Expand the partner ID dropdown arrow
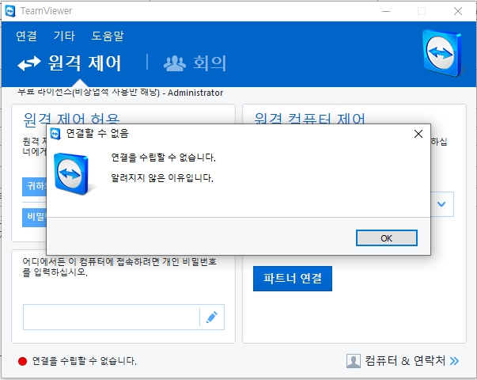The image size is (477, 380). [441, 204]
